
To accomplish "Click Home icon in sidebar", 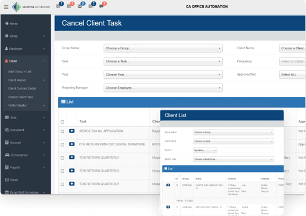I will pyautogui.click(x=7, y=23).
